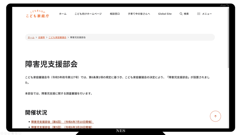Click slideshow zoom magnifier icon
Image resolution: width=241 pixels, height=135 pixels.
coord(16,133)
